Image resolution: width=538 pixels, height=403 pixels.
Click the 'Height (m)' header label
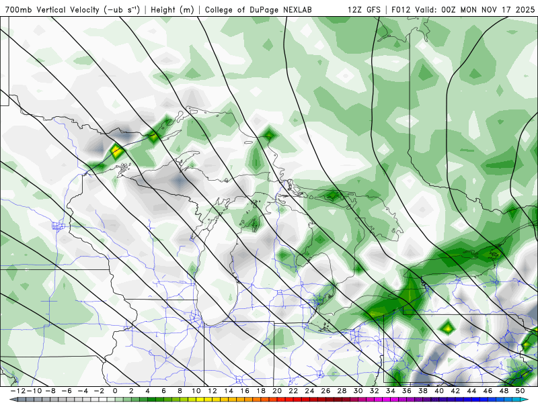172,9
